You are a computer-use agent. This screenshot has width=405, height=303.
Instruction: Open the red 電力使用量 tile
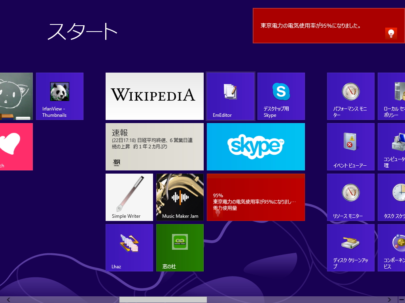[x=256, y=197]
